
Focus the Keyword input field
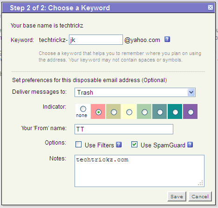tap(96, 40)
